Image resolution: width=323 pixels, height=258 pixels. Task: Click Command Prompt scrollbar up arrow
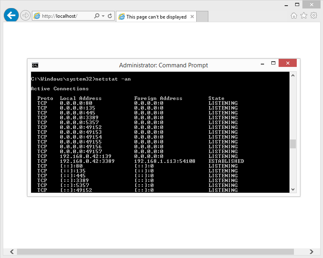tap(293, 75)
